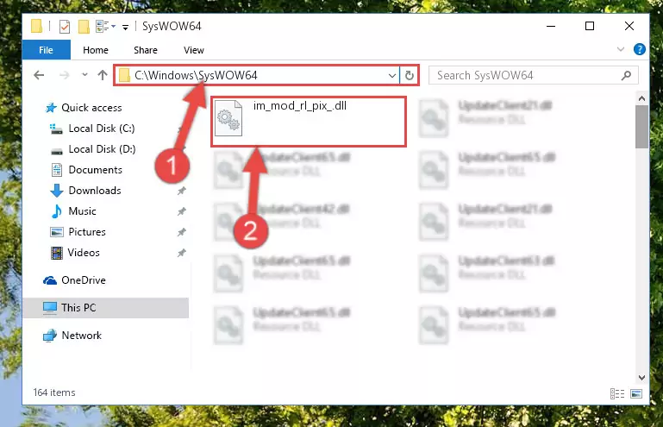Viewport: 663px width, 427px height.
Task: Click the pin icon next to Downloads
Action: coord(181,191)
